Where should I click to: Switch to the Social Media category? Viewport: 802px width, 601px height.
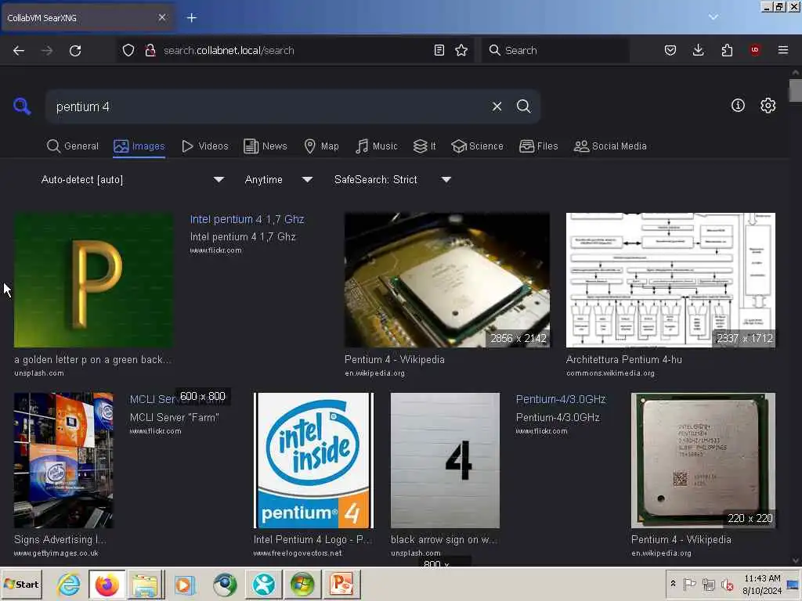[x=610, y=146]
